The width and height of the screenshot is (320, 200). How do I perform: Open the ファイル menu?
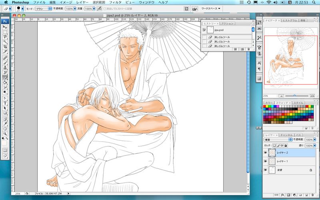[39, 2]
